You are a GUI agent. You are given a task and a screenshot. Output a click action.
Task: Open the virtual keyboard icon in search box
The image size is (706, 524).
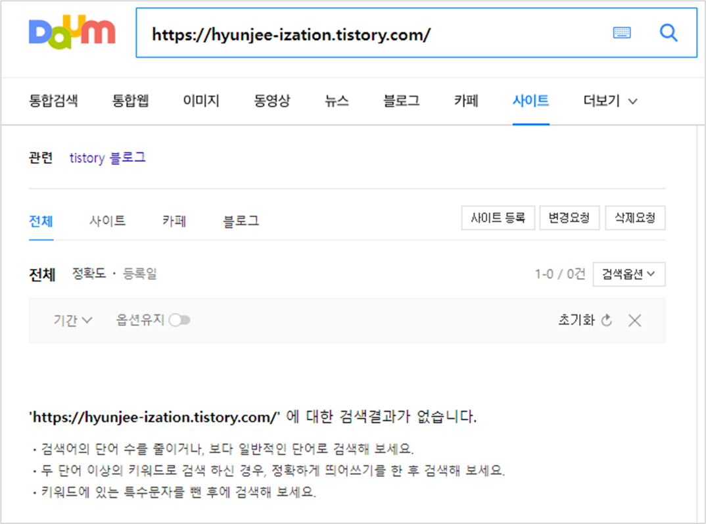pos(622,32)
